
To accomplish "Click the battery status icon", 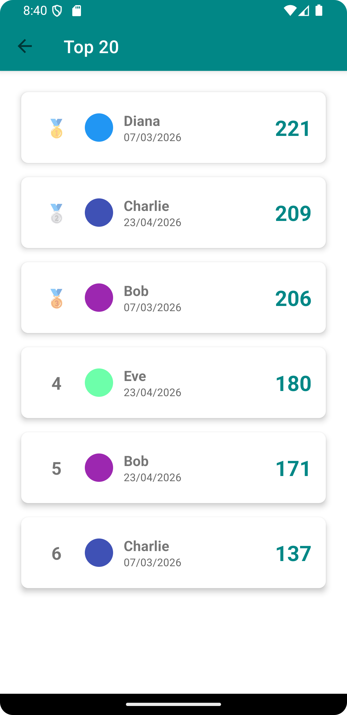I will coord(319,10).
